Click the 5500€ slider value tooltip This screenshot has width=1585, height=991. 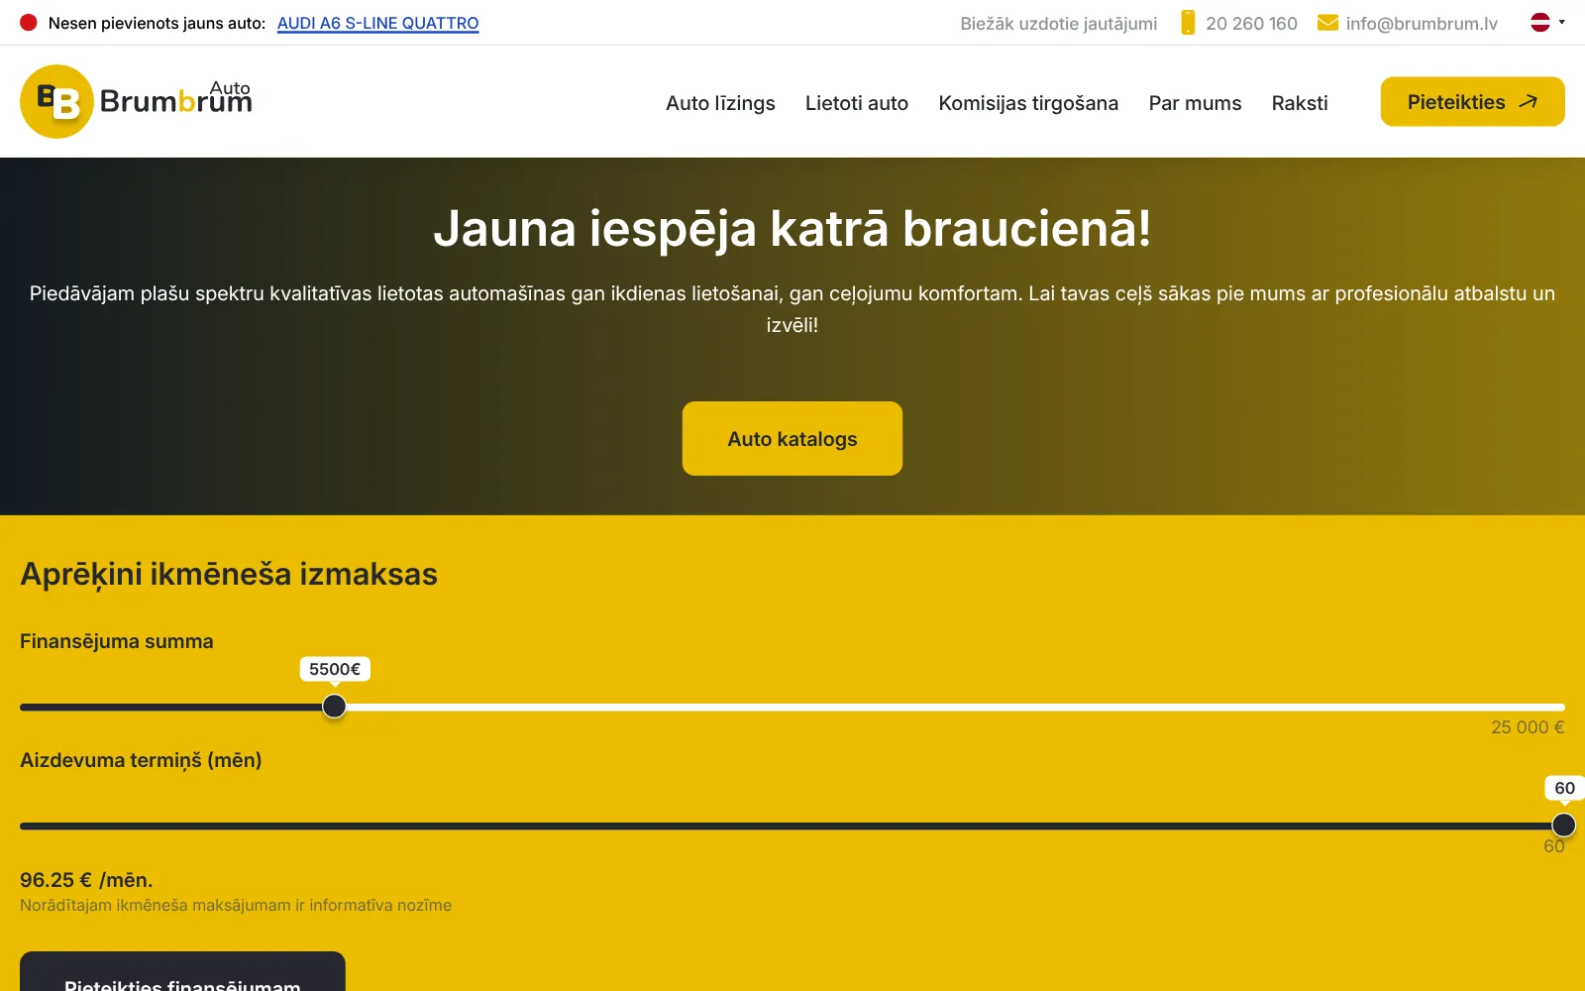coord(335,669)
